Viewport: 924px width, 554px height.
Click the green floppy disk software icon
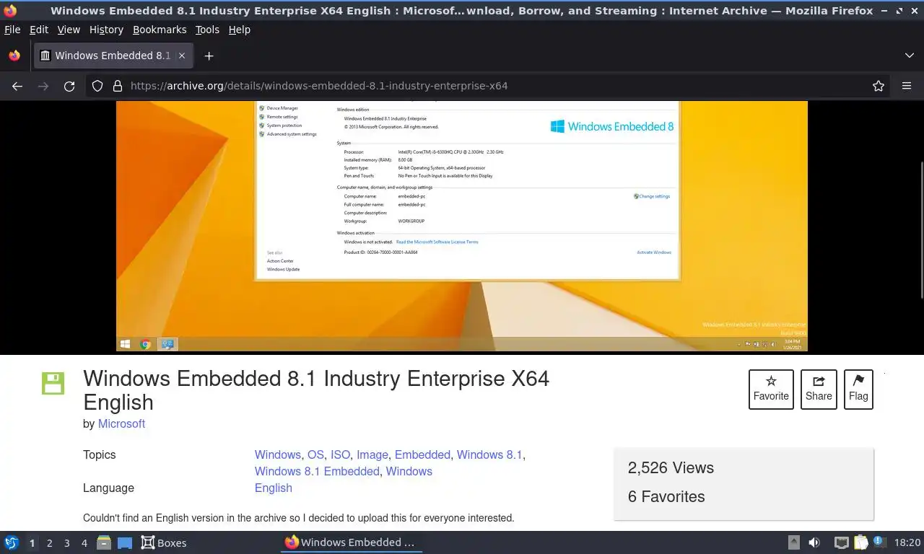pyautogui.click(x=53, y=383)
